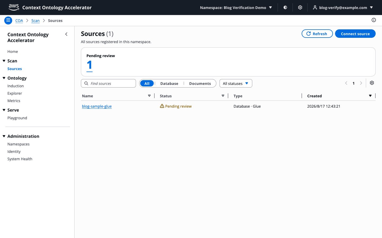Click the Scan breadcrumb link
This screenshot has width=382, height=238.
(x=35, y=21)
